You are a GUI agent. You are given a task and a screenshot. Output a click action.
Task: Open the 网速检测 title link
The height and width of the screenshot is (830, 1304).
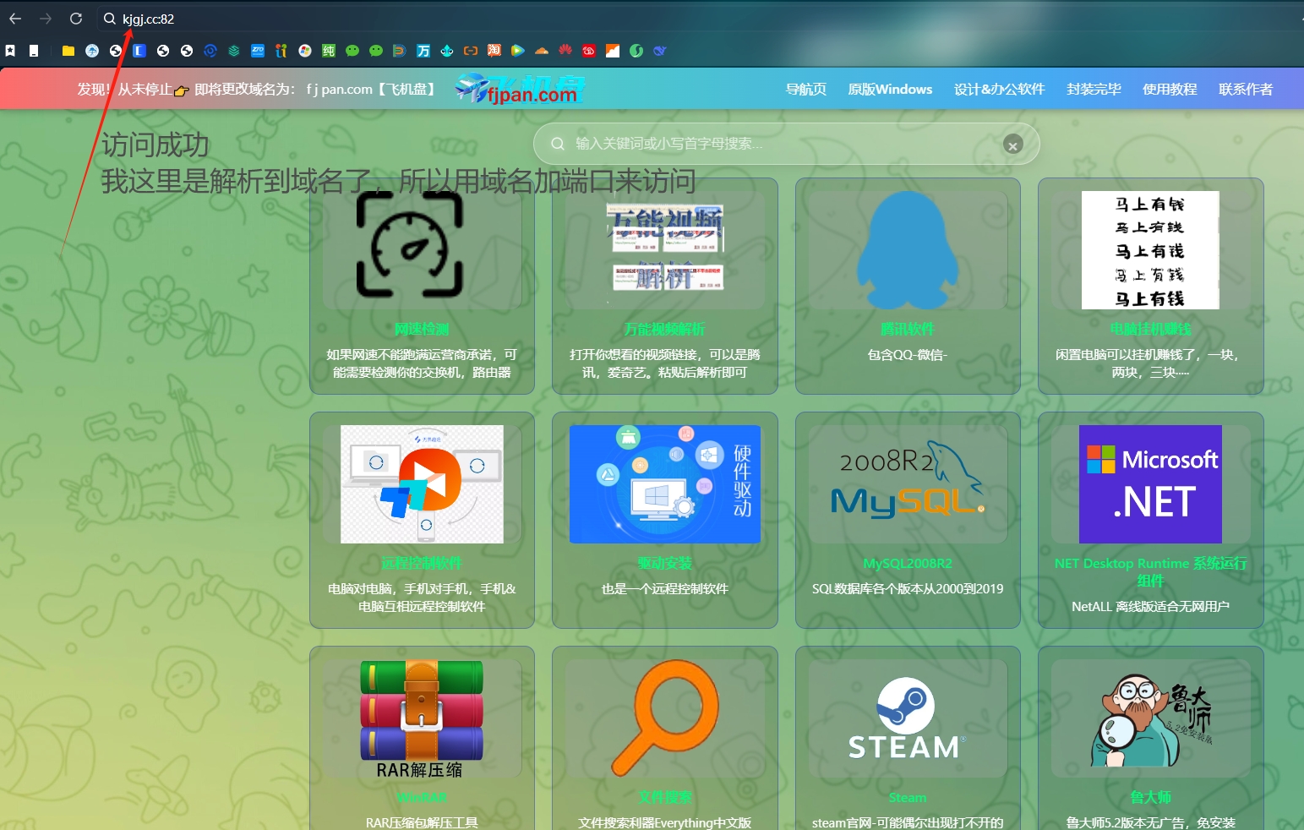pos(422,329)
